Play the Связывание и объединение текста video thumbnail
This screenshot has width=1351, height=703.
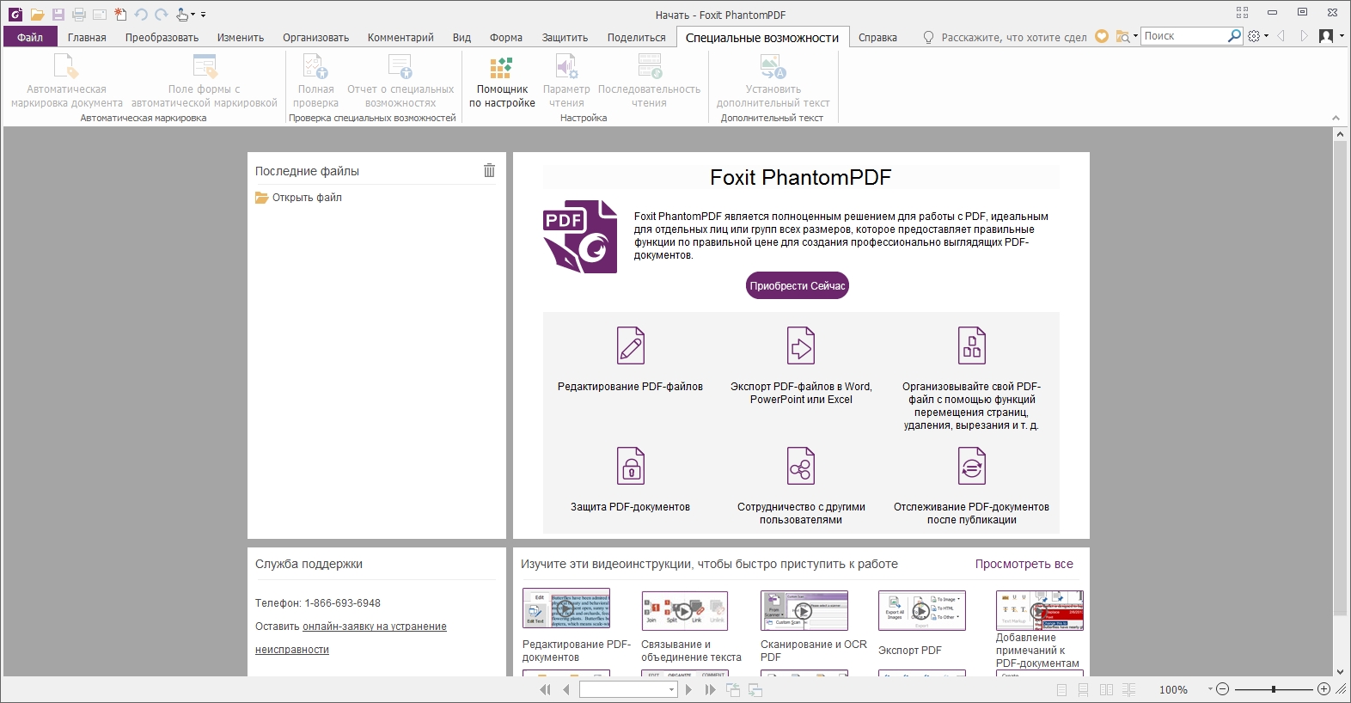(685, 610)
